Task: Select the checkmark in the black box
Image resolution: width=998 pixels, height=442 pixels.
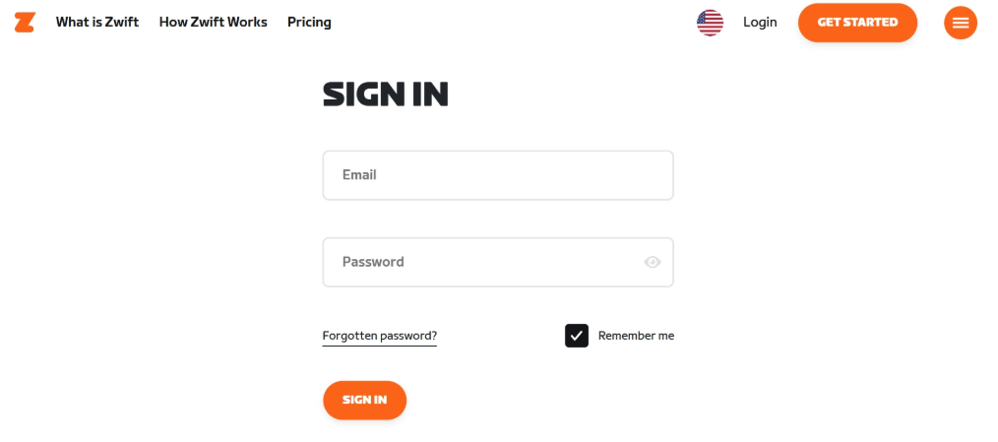Action: click(x=577, y=336)
